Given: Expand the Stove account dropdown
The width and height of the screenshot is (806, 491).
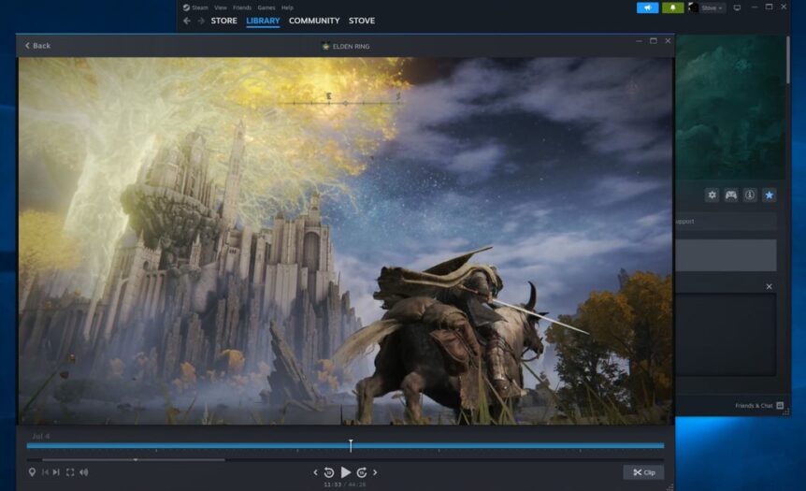Looking at the screenshot, I should 712,7.
